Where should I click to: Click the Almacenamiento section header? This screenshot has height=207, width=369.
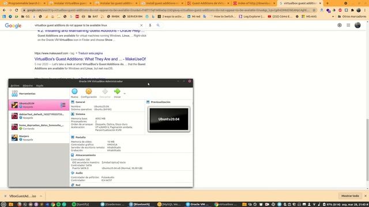pyautogui.click(x=85, y=155)
